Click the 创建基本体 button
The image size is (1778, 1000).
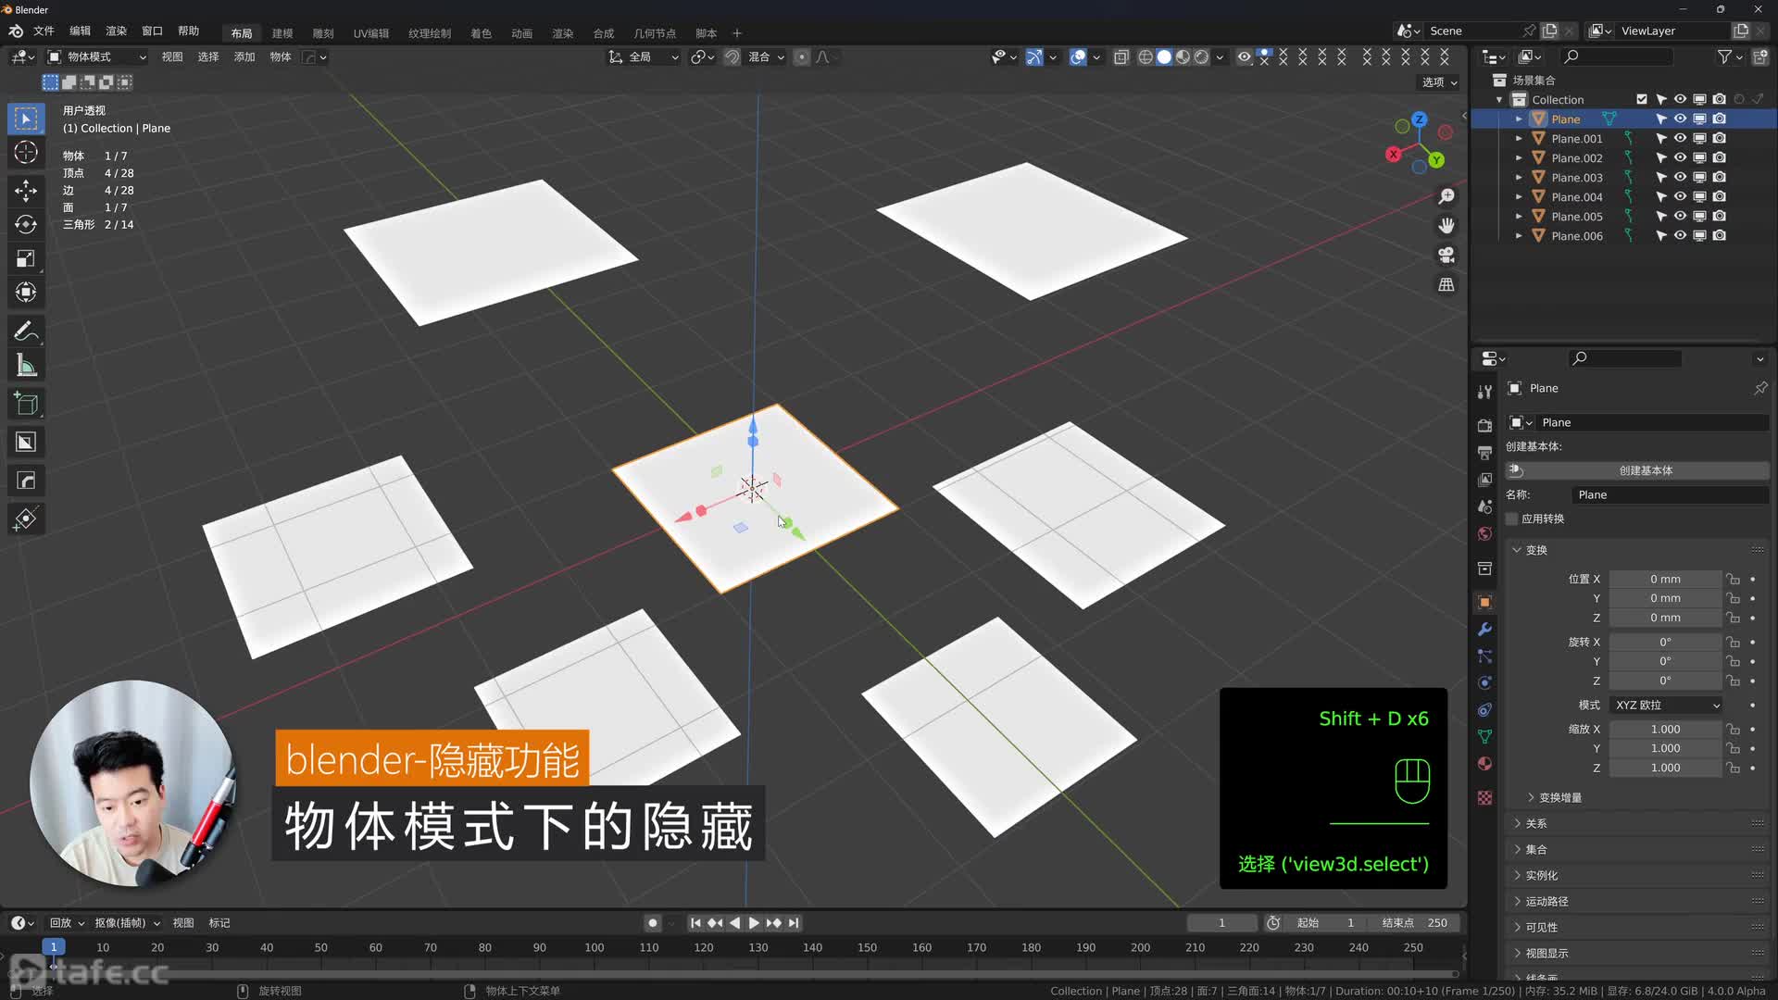tap(1645, 470)
